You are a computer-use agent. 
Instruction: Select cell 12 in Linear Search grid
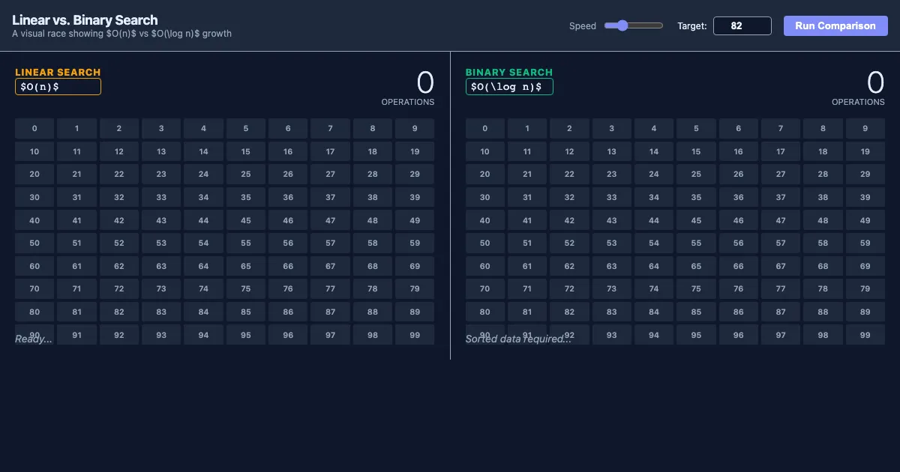[119, 151]
